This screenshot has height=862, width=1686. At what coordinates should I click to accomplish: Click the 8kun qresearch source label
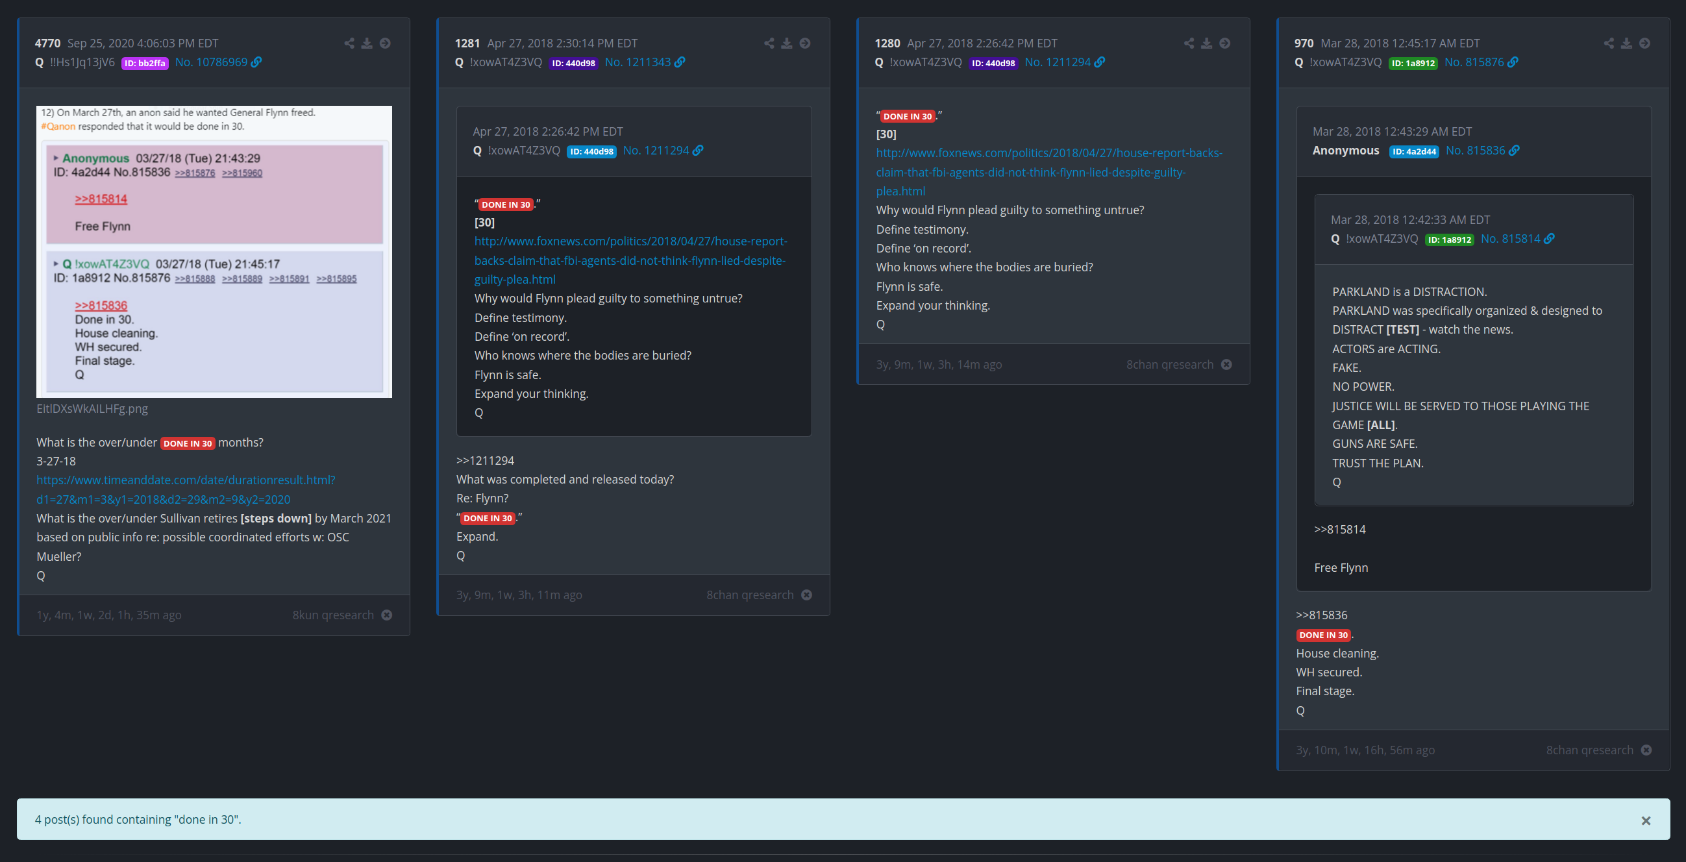pos(333,615)
